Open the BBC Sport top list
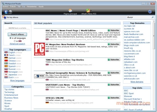This screenshot has width=157, height=112. pos(129,93)
